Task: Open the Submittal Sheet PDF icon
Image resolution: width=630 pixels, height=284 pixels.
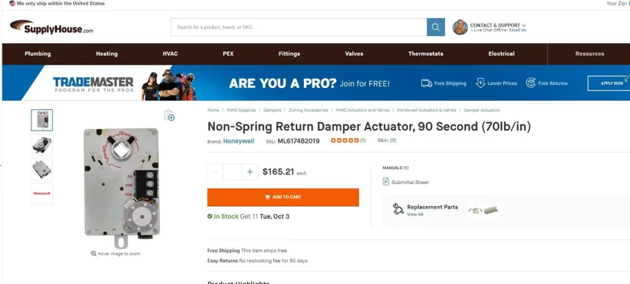Action: 386,182
